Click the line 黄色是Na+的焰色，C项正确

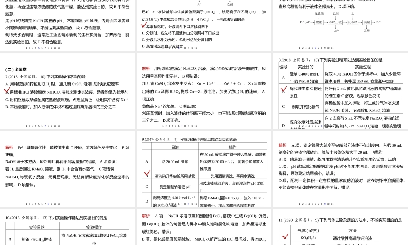coord(169,106)
